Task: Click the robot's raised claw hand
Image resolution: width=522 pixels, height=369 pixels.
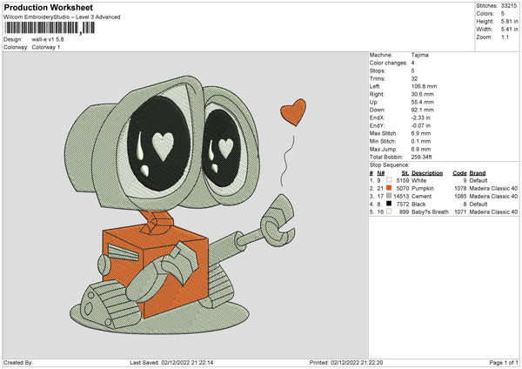Action: pyautogui.click(x=278, y=221)
